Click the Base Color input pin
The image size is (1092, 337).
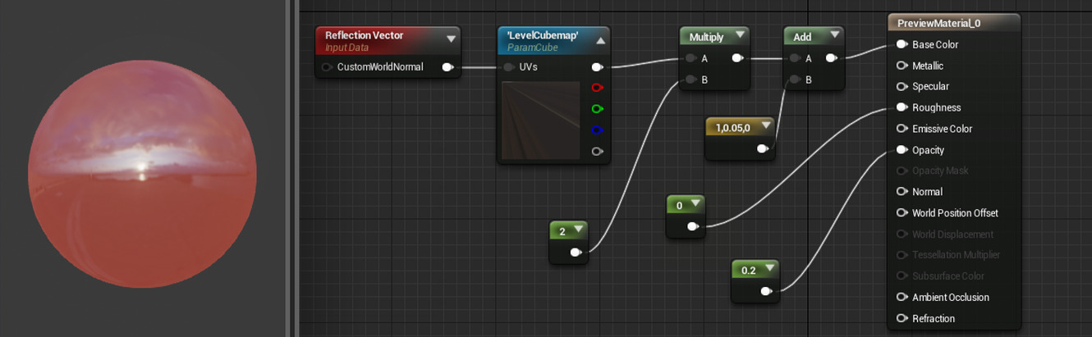(902, 44)
